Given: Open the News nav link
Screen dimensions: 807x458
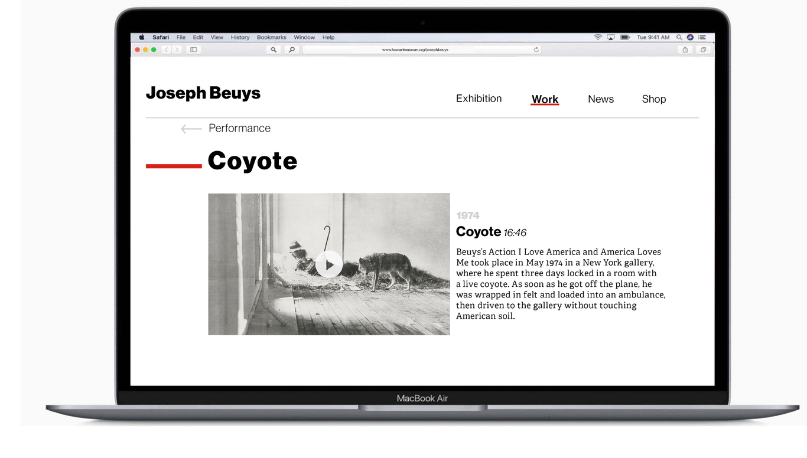Looking at the screenshot, I should pos(601,99).
